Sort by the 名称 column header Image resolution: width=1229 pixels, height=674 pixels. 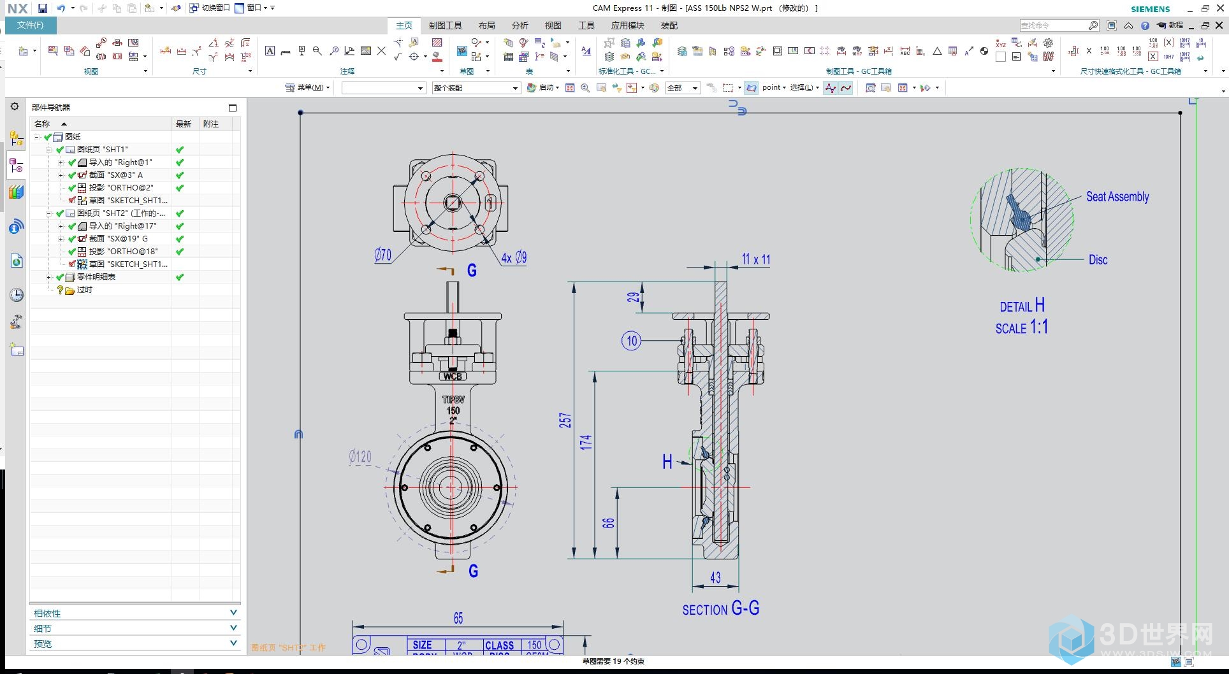[101, 124]
